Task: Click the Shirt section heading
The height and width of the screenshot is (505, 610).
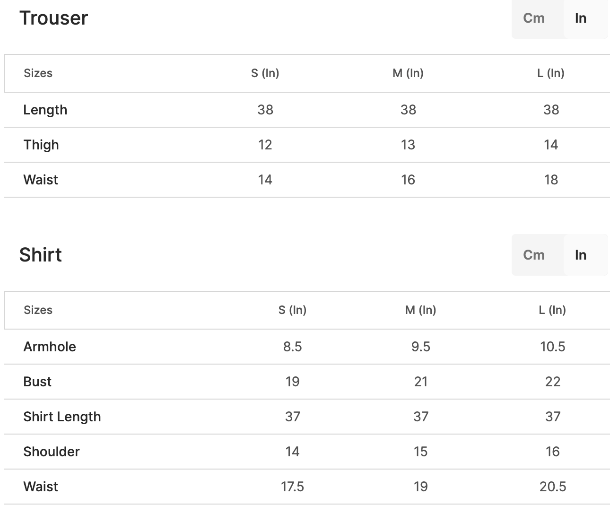Action: tap(40, 255)
